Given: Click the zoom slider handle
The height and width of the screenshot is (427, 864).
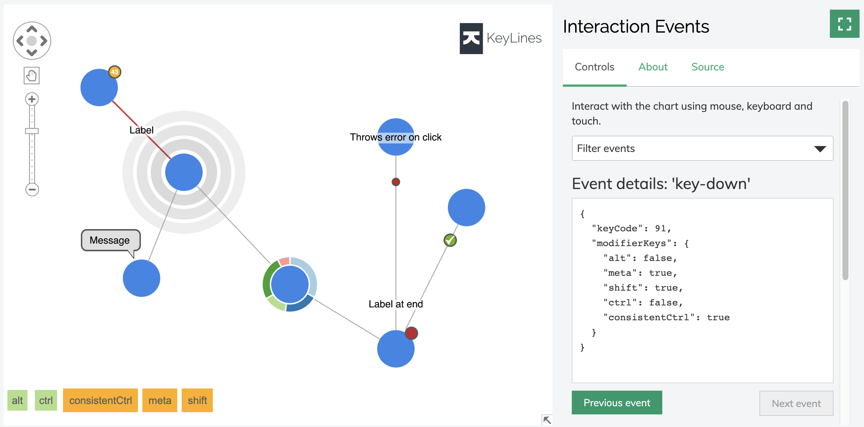Looking at the screenshot, I should [x=32, y=131].
